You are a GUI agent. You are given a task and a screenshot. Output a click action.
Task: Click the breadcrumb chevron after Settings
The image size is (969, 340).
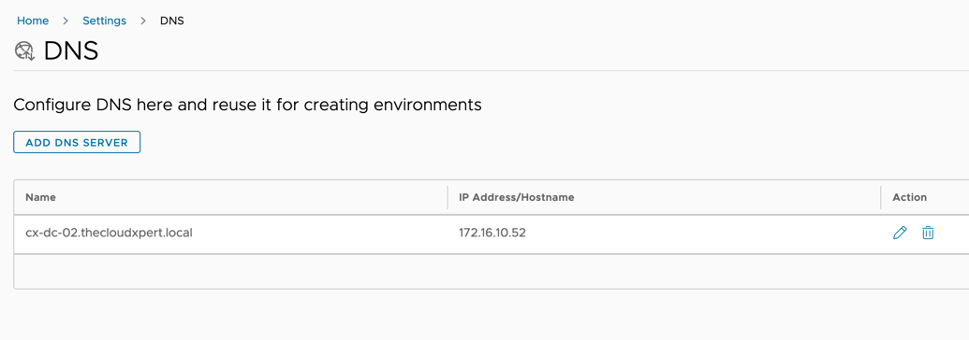(x=142, y=21)
